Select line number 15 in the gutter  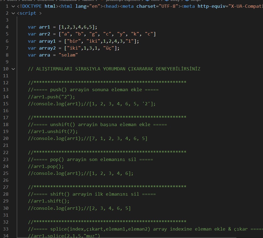tap(6, 104)
